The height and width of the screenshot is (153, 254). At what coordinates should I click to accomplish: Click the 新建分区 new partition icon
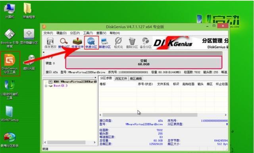coord(105,43)
